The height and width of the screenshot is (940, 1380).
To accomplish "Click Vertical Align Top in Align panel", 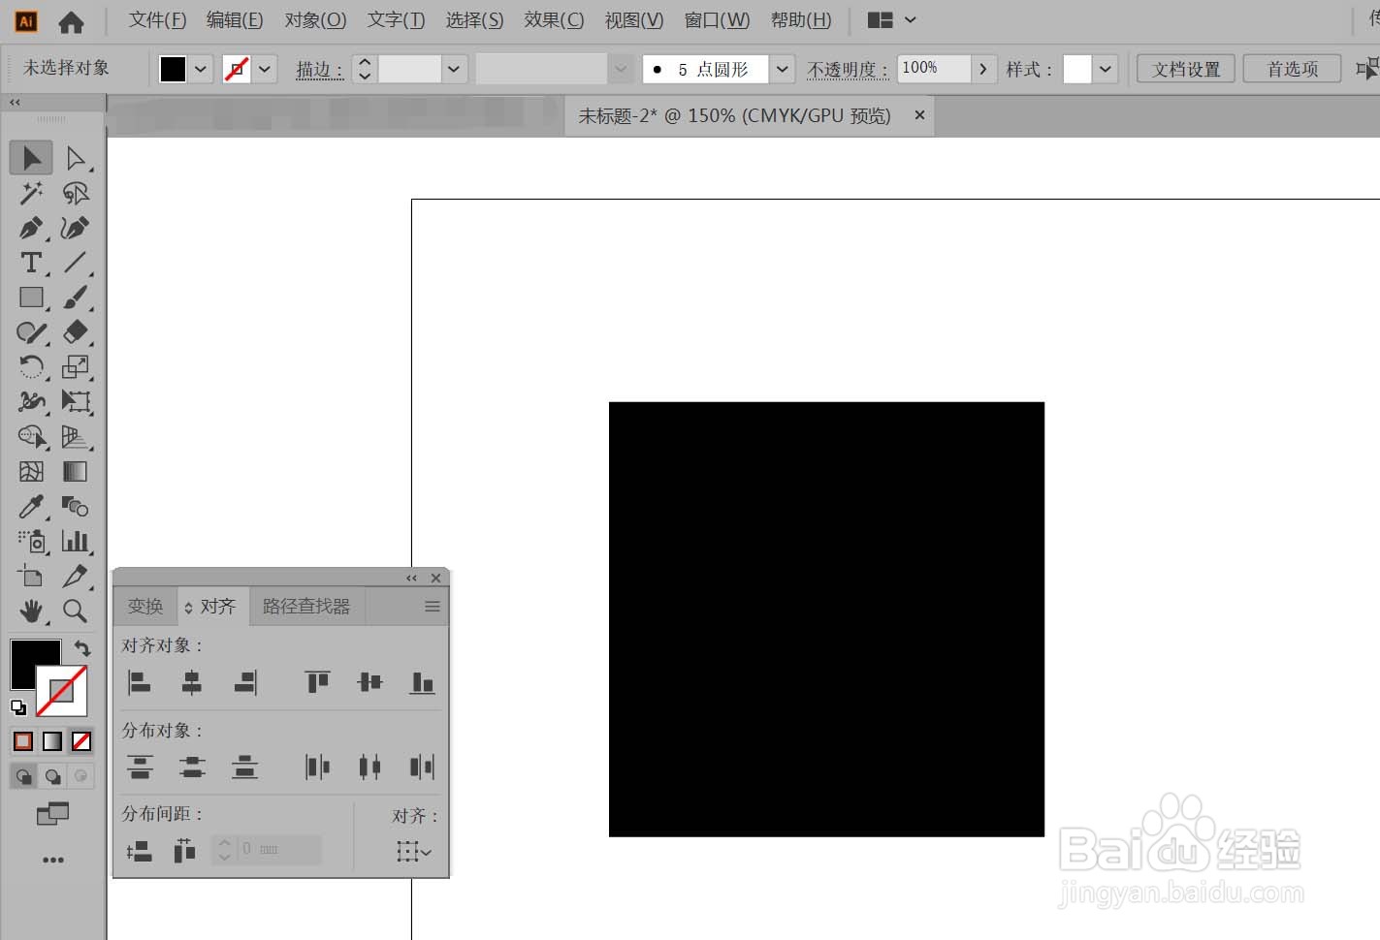I will pyautogui.click(x=317, y=683).
